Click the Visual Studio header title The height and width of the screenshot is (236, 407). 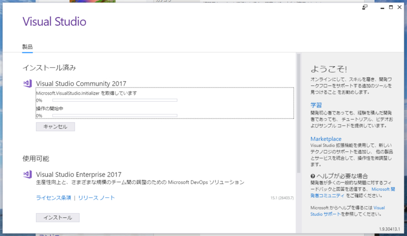click(x=54, y=21)
